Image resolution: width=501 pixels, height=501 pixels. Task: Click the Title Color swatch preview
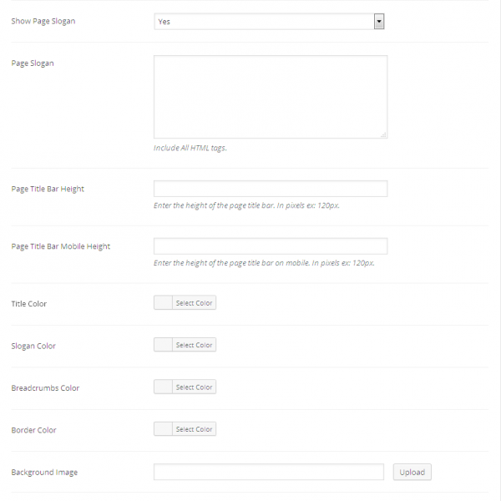click(163, 303)
